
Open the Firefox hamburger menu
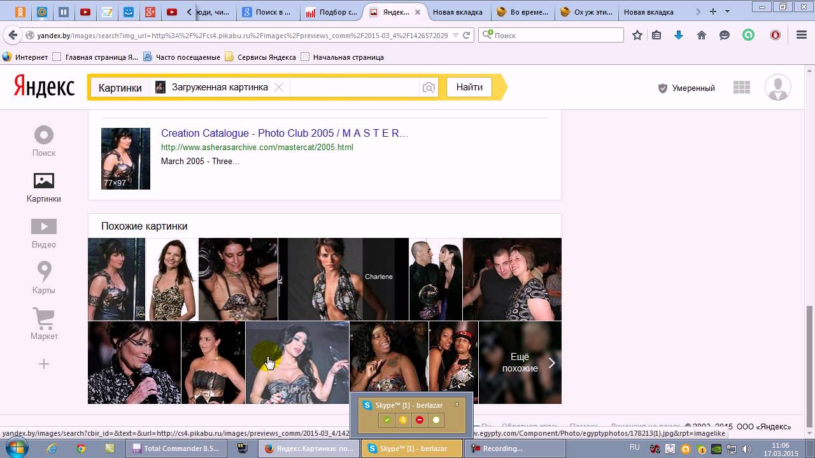[802, 36]
